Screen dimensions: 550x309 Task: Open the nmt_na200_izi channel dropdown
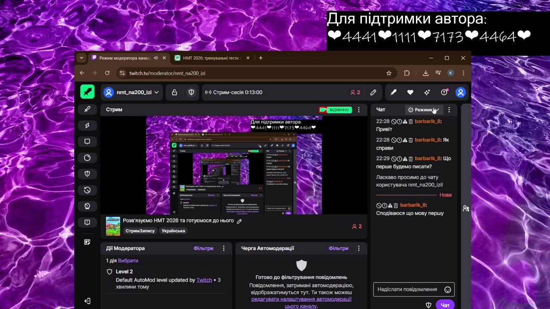click(131, 92)
